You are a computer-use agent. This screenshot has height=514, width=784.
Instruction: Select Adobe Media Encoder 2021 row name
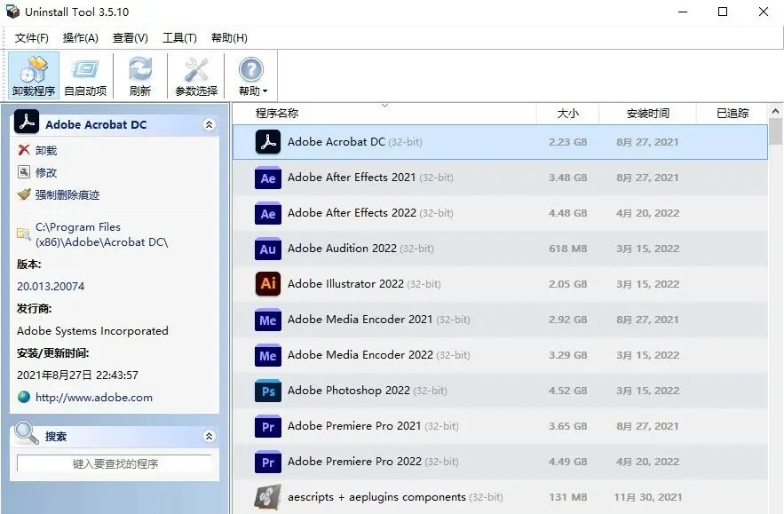(360, 320)
